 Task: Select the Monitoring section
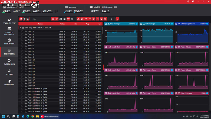pos(9,52)
